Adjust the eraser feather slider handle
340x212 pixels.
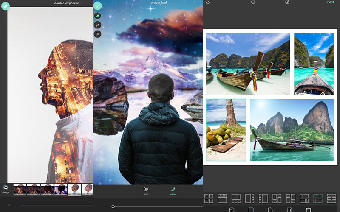[113, 207]
